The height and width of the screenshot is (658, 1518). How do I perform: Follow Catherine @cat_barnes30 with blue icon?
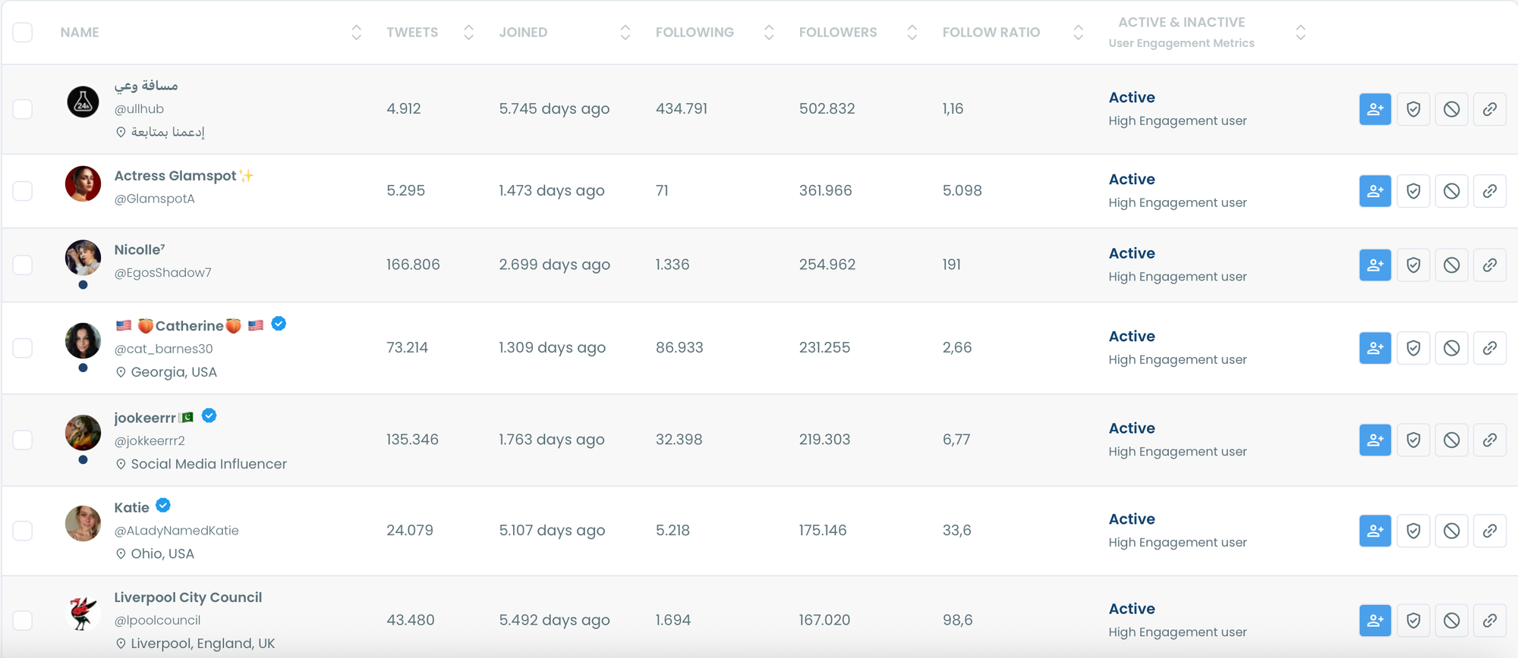[x=1375, y=348]
